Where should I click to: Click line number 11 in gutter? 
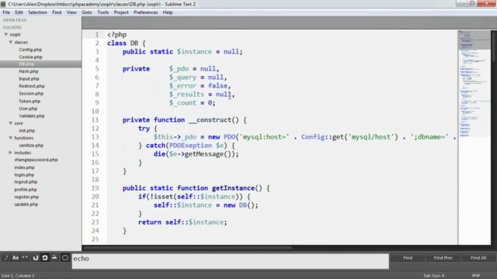[95, 120]
